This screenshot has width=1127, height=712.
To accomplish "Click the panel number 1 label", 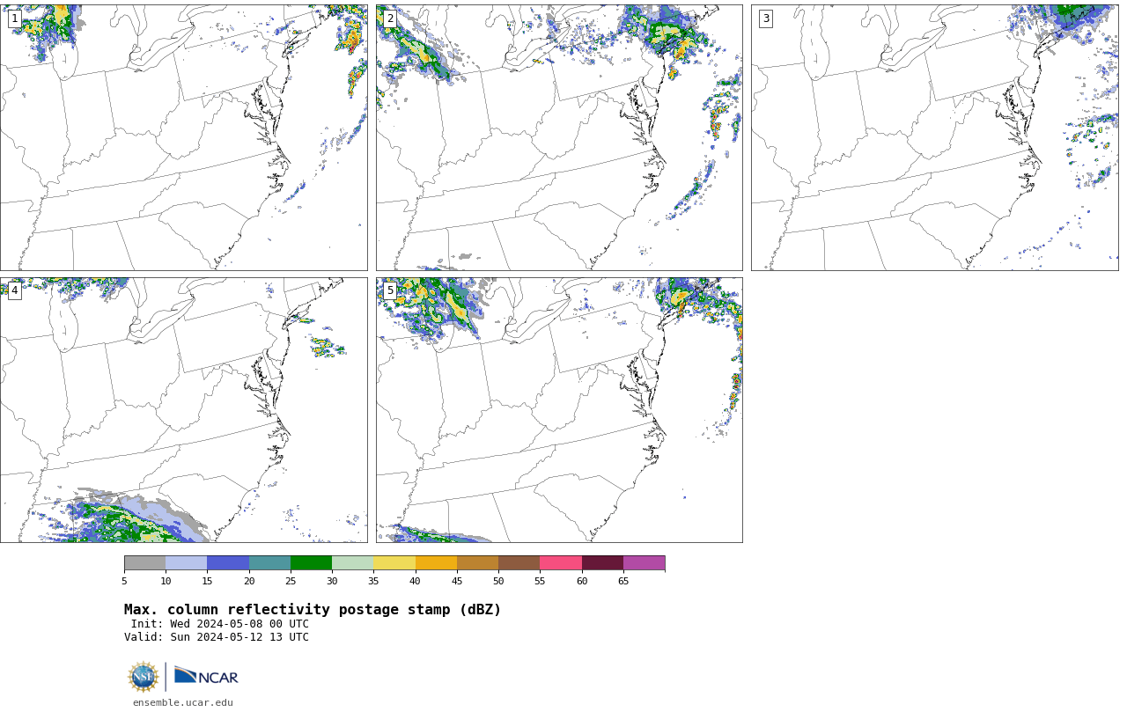I will (14, 18).
